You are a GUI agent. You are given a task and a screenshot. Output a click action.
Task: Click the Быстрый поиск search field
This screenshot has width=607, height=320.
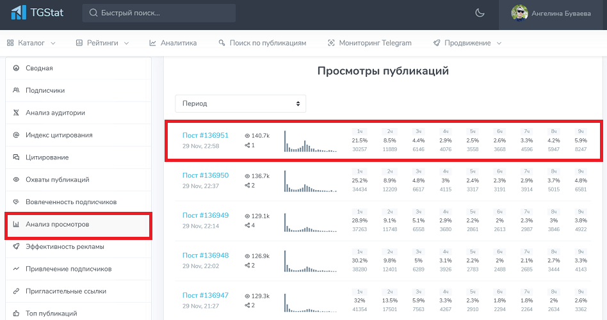coord(159,13)
